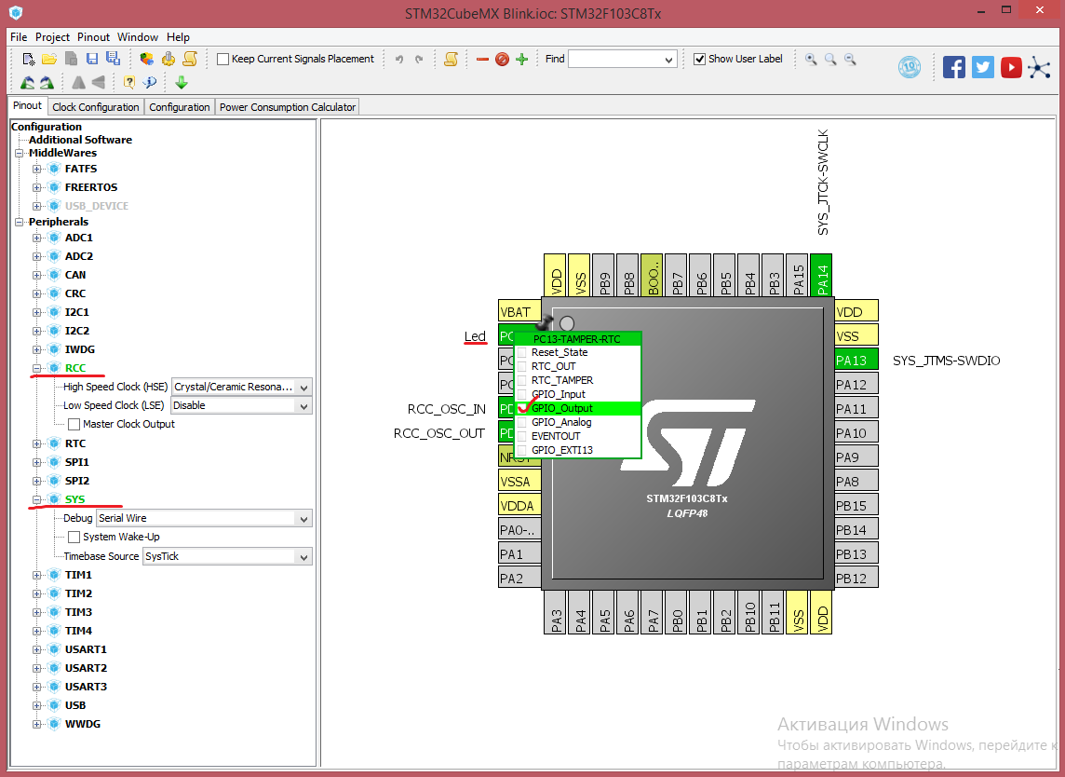The image size is (1065, 777).
Task: Click the PA9 pin on the chip
Action: point(856,457)
